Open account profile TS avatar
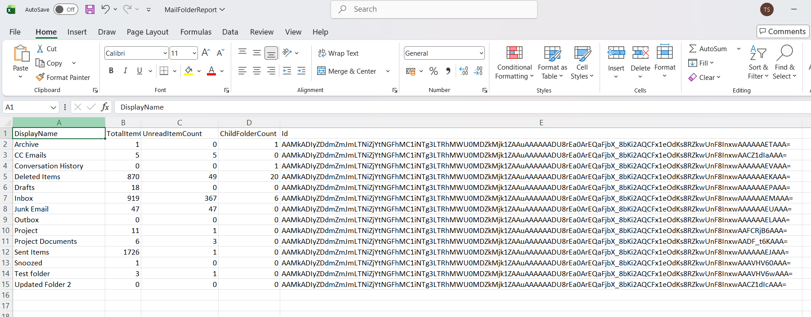The width and height of the screenshot is (811, 317). [766, 9]
